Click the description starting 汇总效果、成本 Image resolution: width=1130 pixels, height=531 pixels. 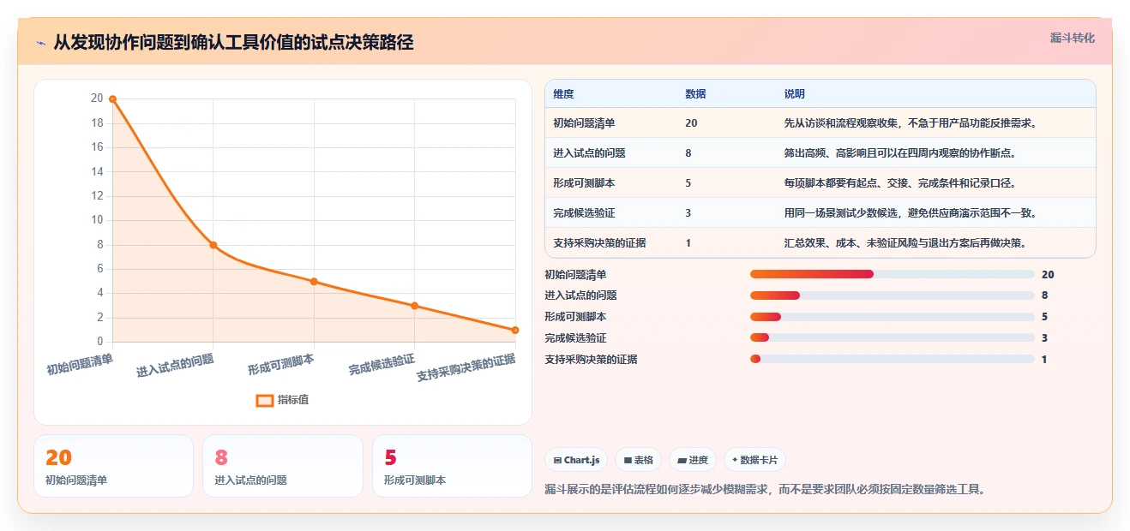coord(905,243)
